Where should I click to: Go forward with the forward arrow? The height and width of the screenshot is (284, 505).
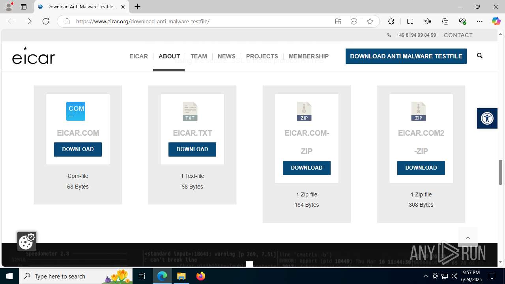tap(28, 21)
